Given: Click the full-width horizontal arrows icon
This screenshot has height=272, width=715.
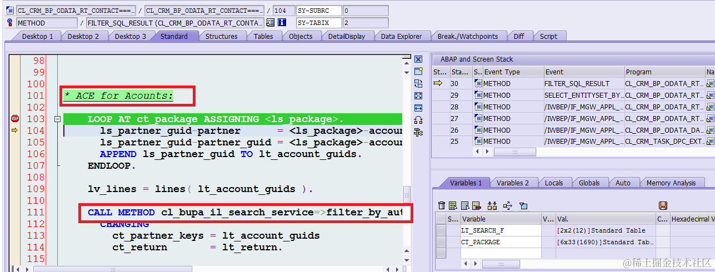Looking at the screenshot, I should [419, 108].
